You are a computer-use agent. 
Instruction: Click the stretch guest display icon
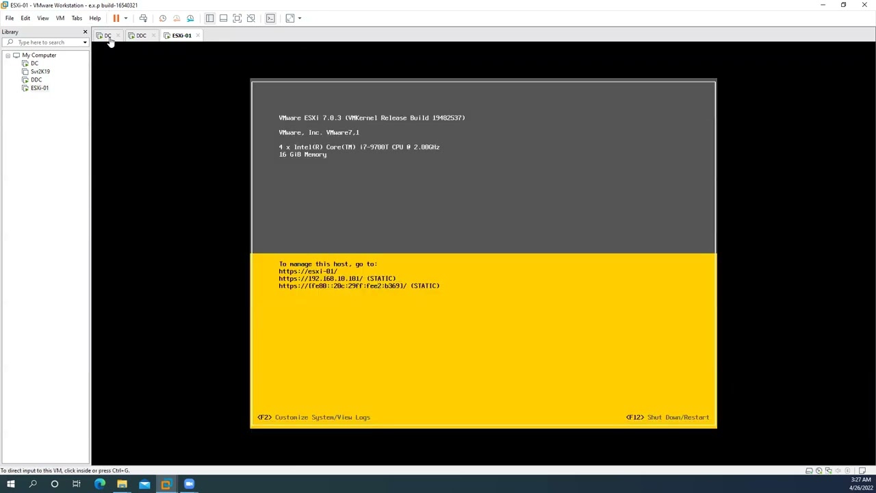(290, 18)
